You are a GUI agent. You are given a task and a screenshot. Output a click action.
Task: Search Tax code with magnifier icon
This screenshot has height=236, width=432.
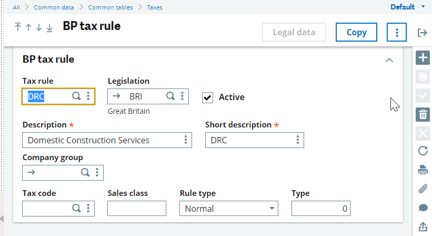(76, 208)
